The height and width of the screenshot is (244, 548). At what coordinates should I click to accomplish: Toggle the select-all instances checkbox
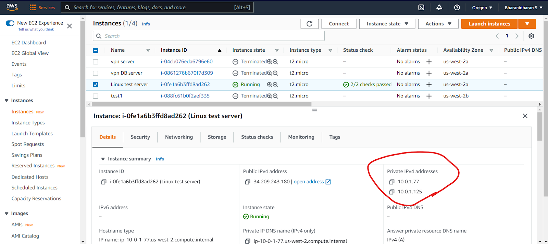(96, 50)
